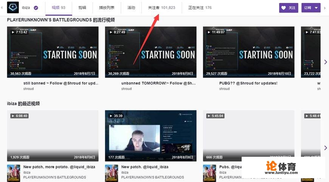This screenshot has height=182, width=329.
Task: Play the 35:39 webcam video
Action: [151, 136]
